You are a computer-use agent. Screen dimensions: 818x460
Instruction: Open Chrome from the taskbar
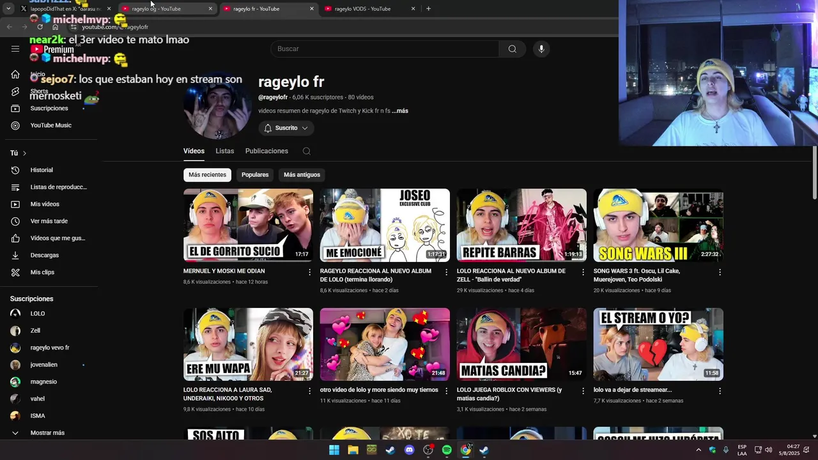click(x=466, y=450)
